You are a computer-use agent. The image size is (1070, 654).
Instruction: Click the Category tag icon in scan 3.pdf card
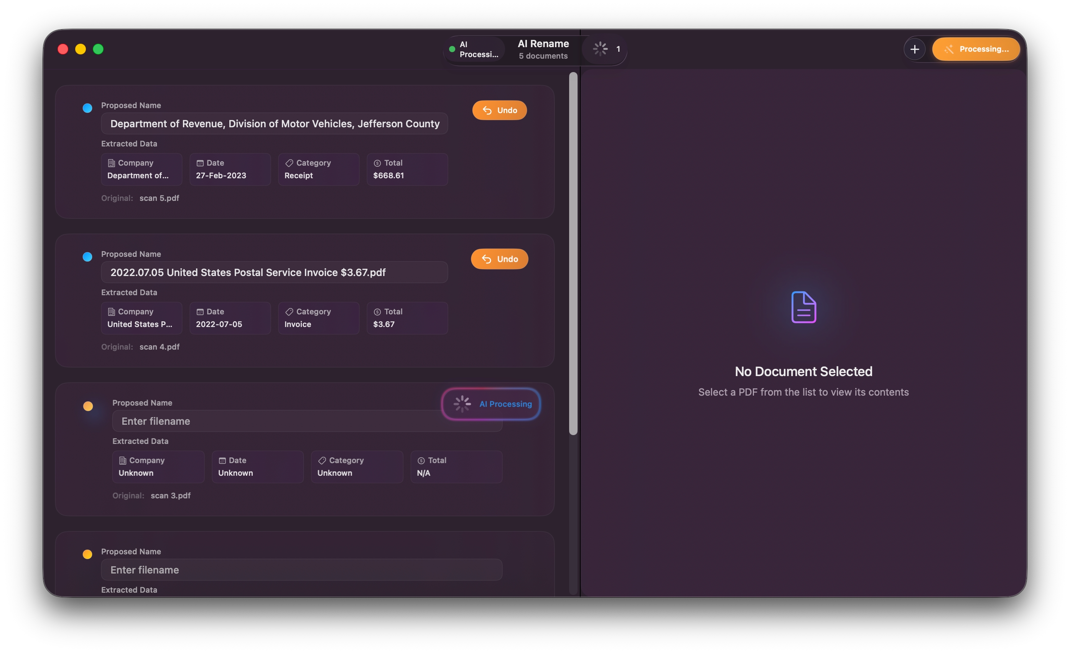pyautogui.click(x=322, y=461)
